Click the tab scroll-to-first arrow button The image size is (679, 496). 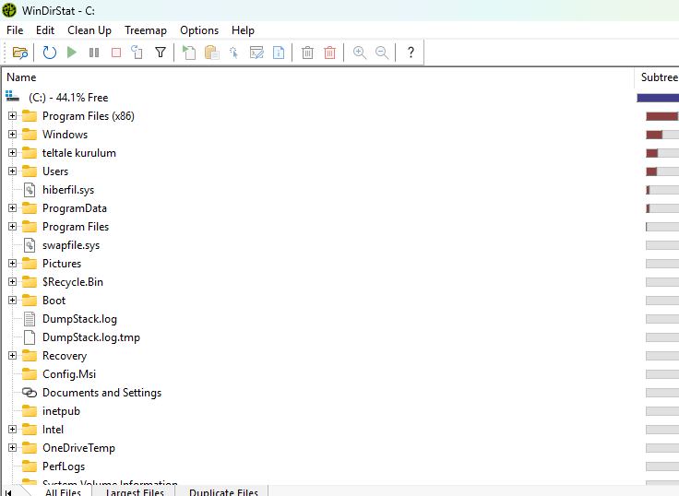pos(8,492)
